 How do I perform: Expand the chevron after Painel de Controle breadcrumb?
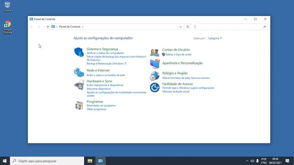(x=83, y=27)
